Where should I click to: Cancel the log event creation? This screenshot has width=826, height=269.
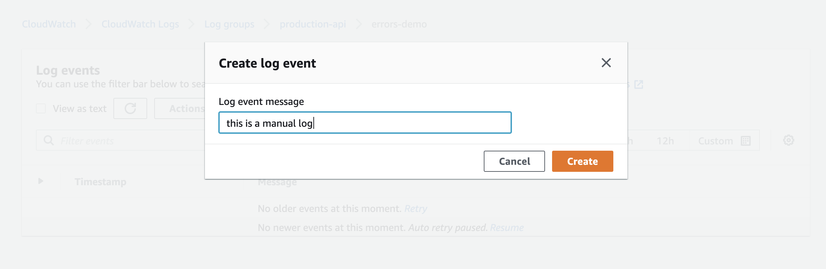point(514,161)
